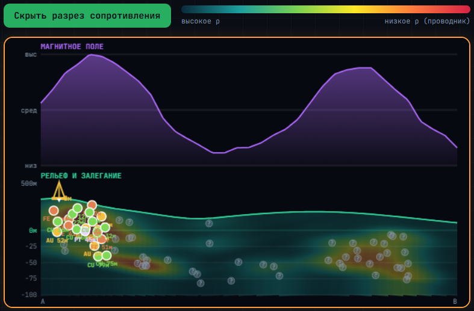
Task: Click the lone unknown marker left of B-side anomaly top
Action: 332,243
